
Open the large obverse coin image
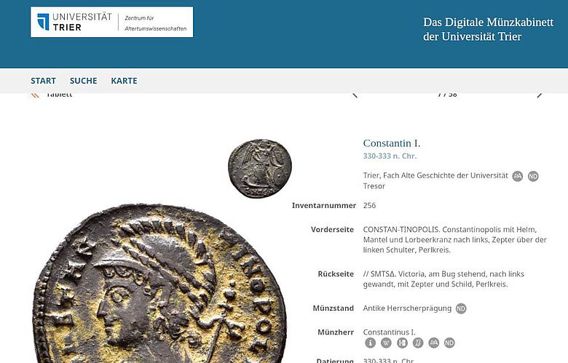pyautogui.click(x=159, y=284)
